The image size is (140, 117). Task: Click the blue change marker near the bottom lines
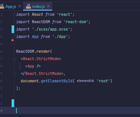tap(13, 103)
